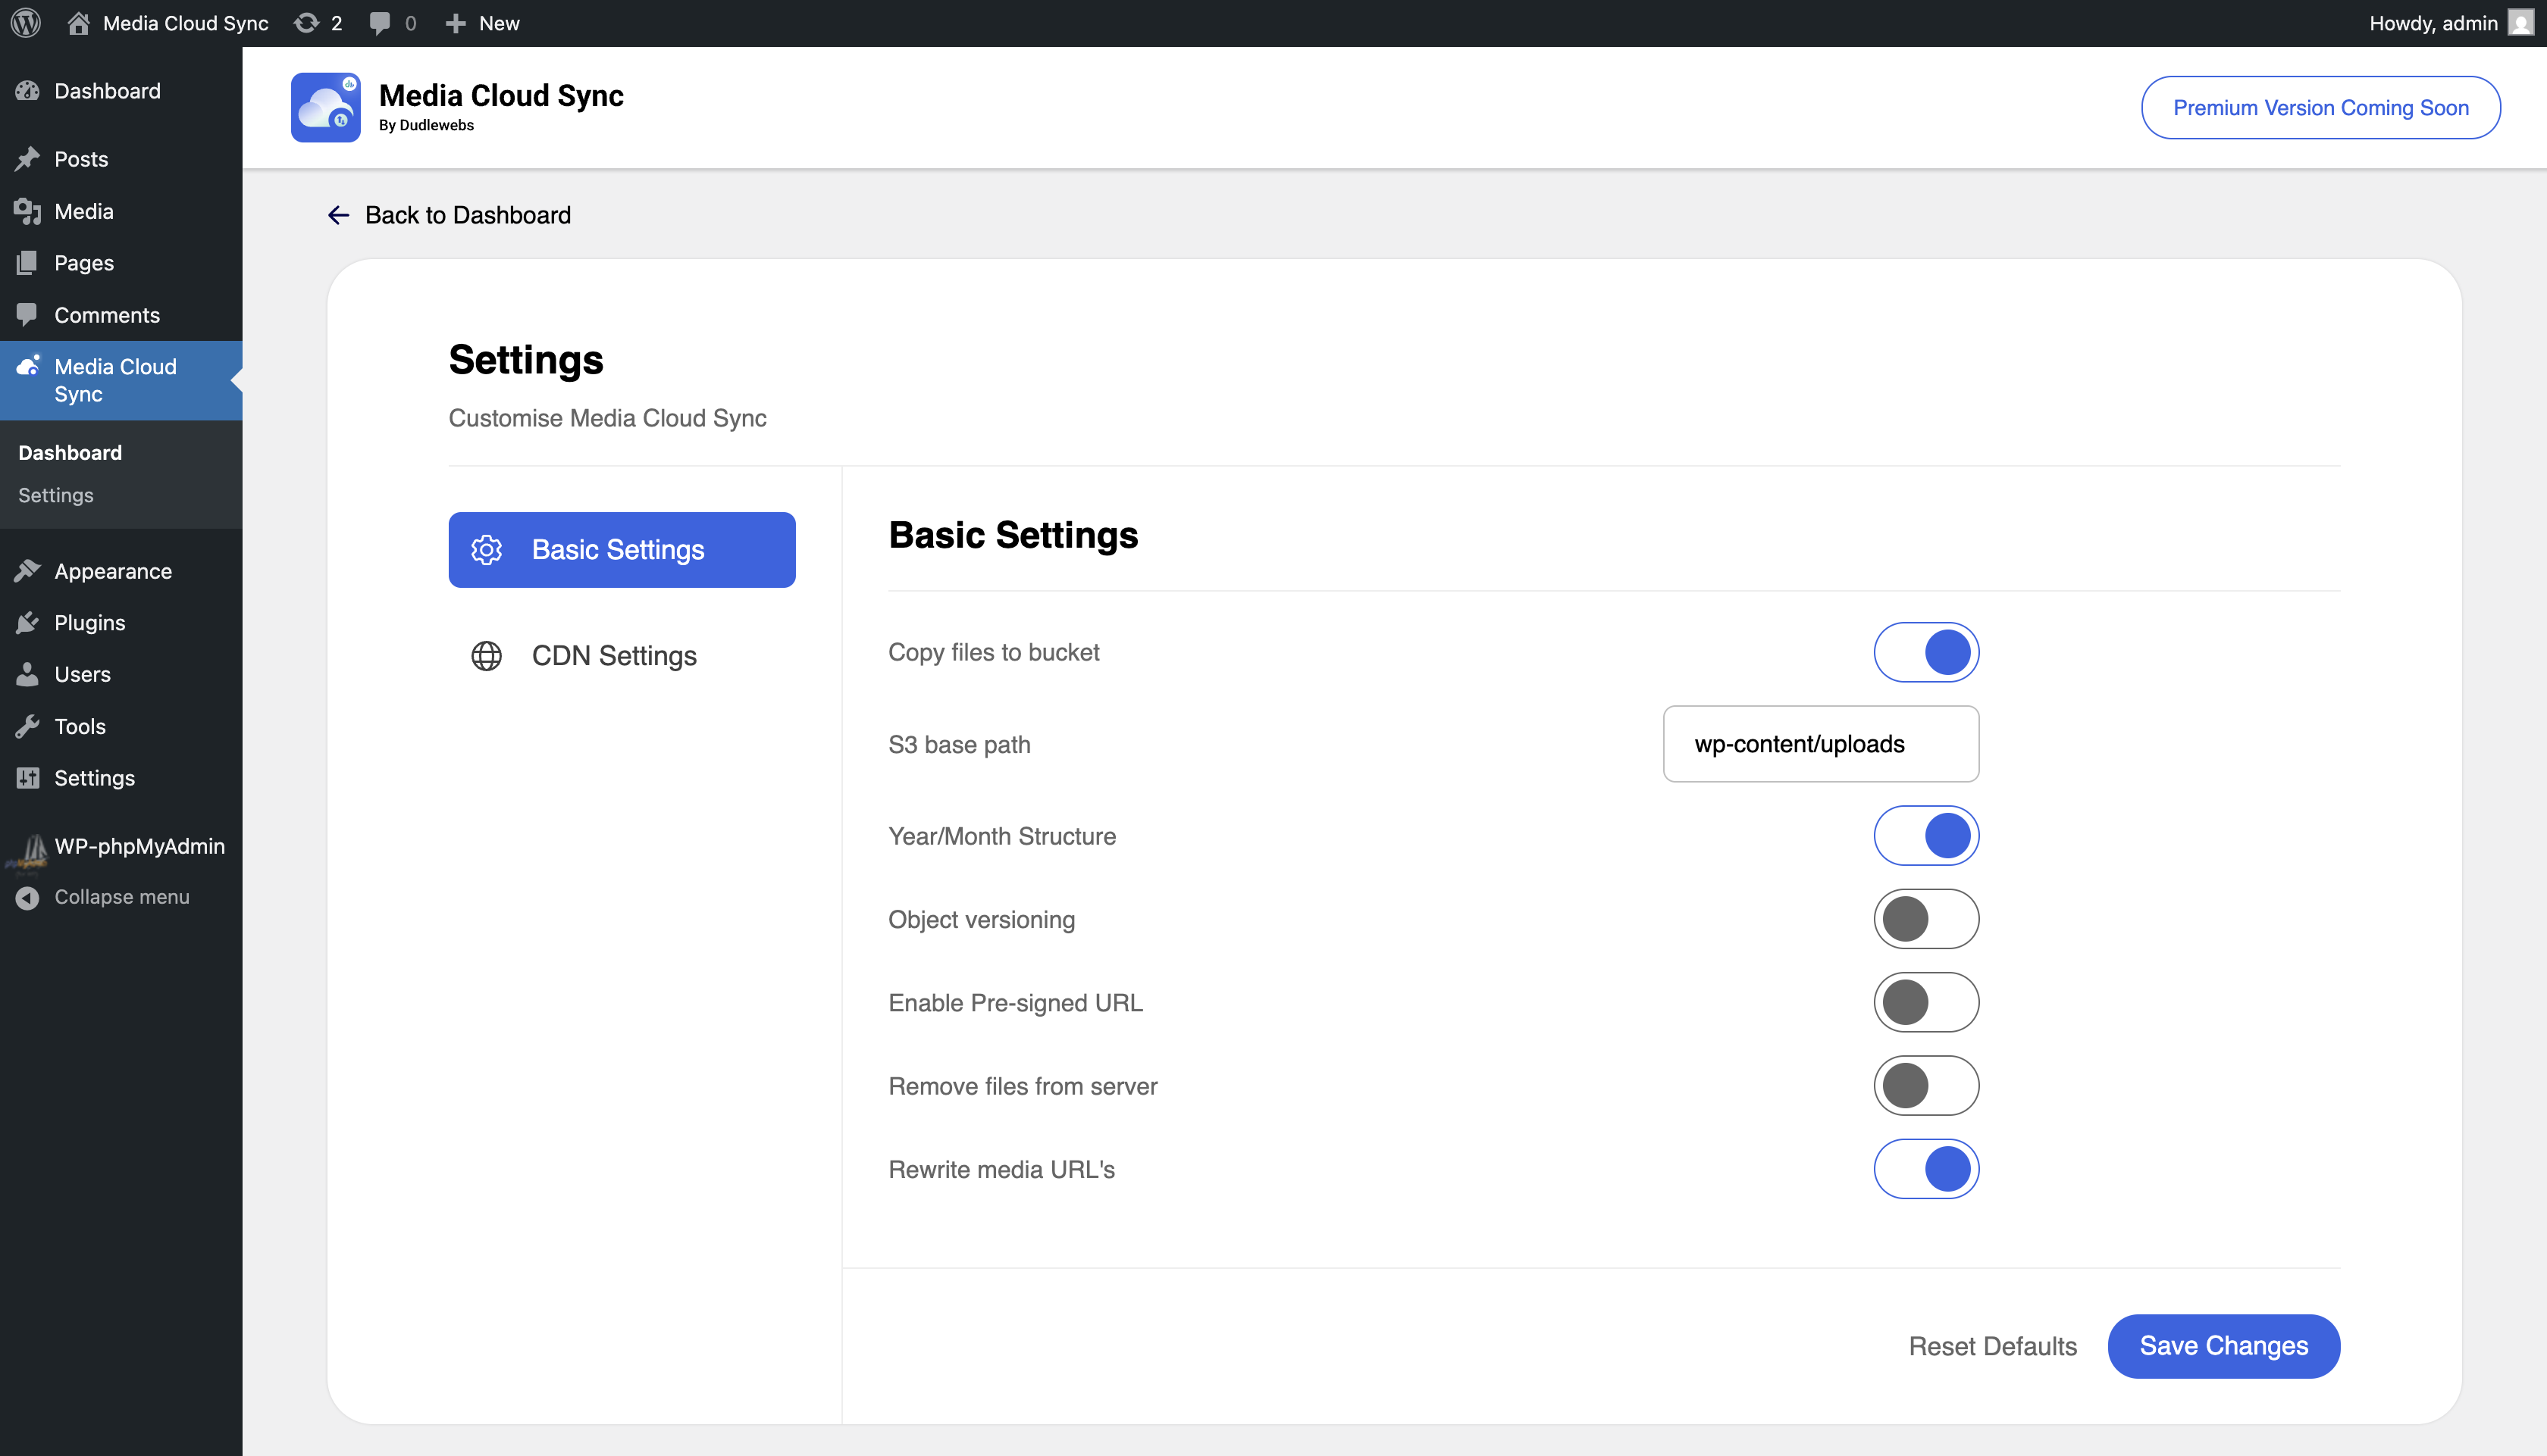Viewport: 2547px width, 1456px height.
Task: Click the WordPress logo icon
Action: [x=26, y=23]
